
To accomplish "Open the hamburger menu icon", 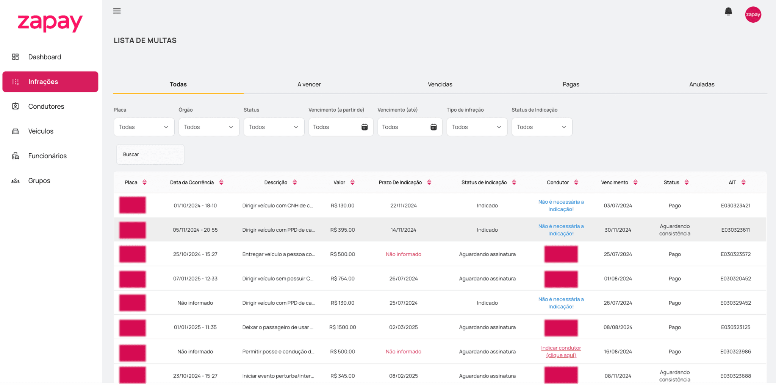I will [117, 11].
